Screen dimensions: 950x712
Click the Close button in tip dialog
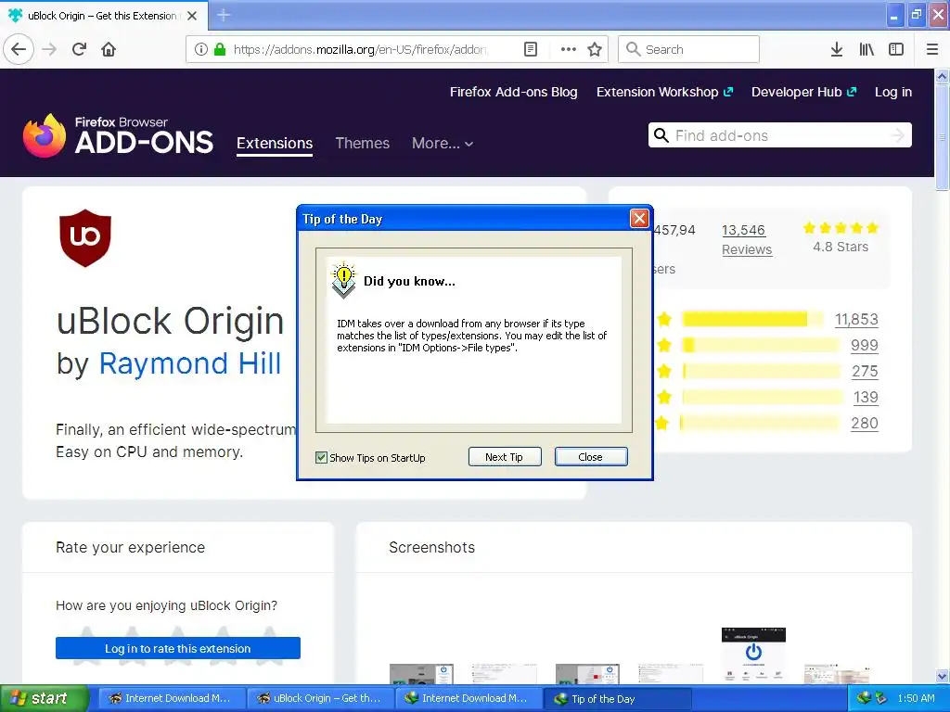591,457
